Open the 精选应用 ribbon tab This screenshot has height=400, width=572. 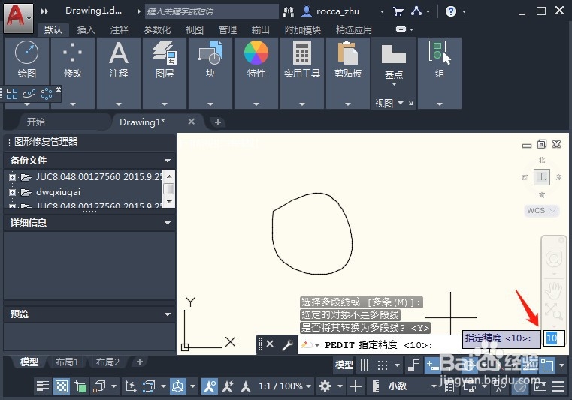(x=353, y=29)
